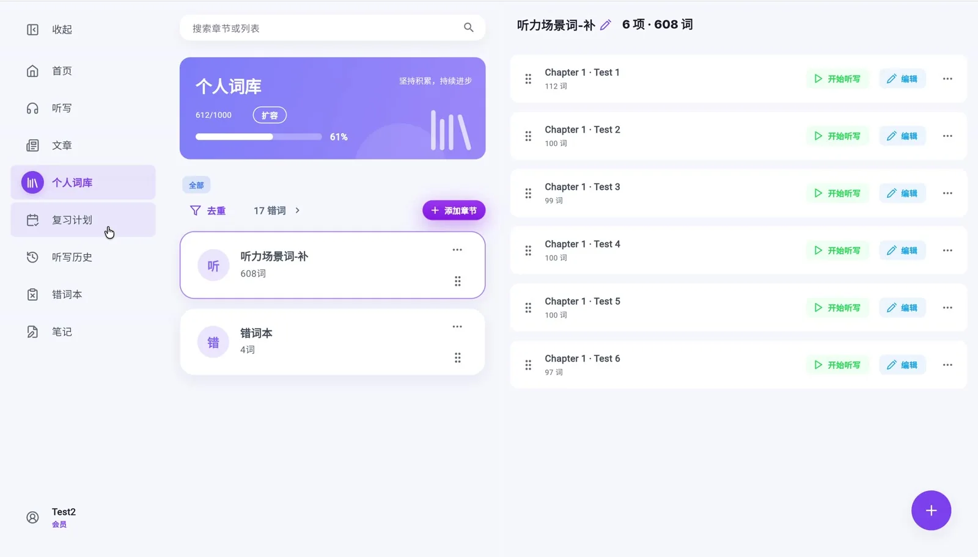The image size is (978, 557).
Task: Select the 全部 filter tag
Action: point(196,185)
